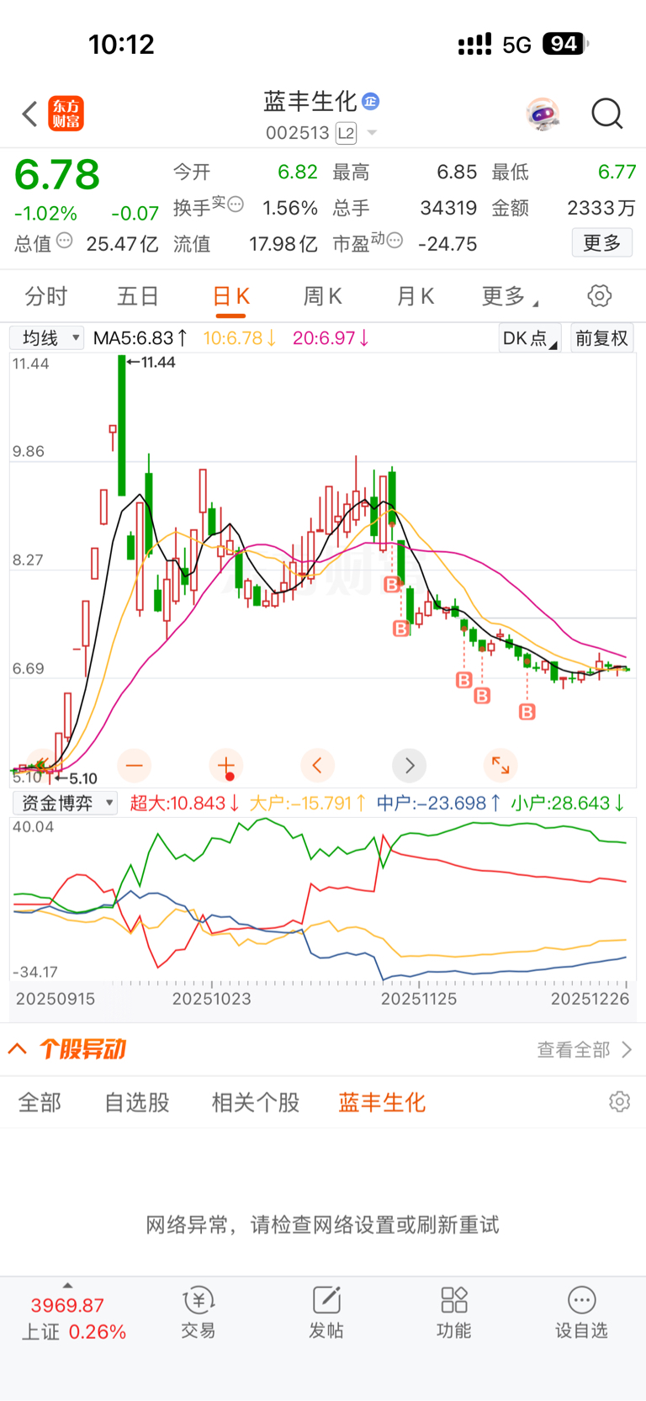646x1401 pixels.
Task: Switch to 五日 tab
Action: pyautogui.click(x=138, y=296)
